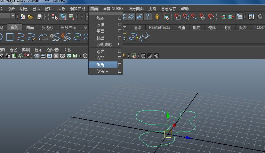Select by component type mode icon
Screen dimensions: 265x153
[71, 17]
